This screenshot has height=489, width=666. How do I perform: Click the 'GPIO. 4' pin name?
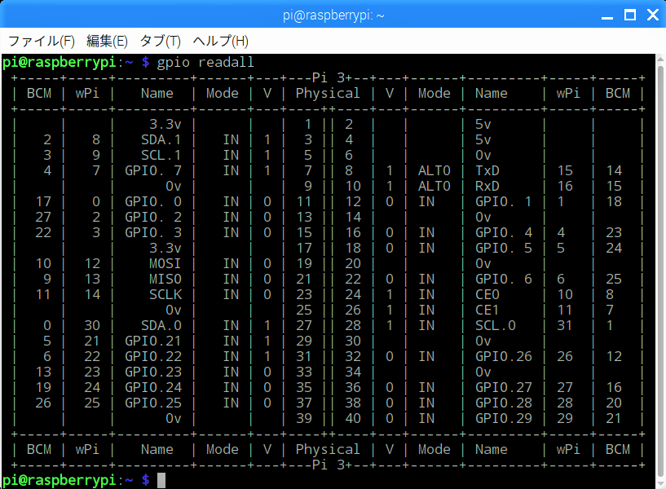tap(503, 232)
